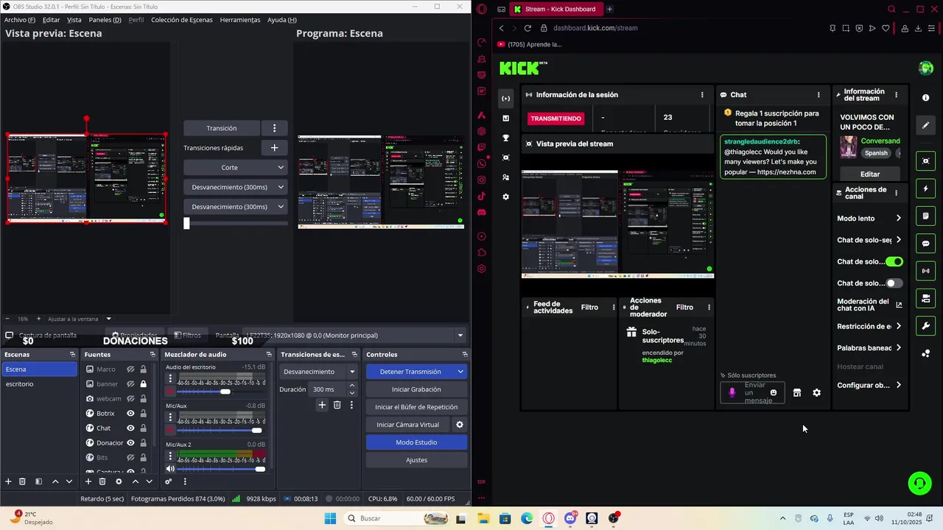Click Iniciar el Búfer de Repetición
The width and height of the screenshot is (943, 530).
click(x=416, y=407)
